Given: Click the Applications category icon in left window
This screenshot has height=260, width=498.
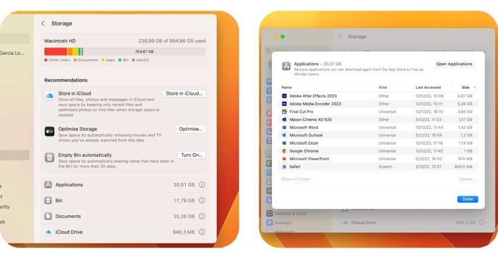Looking at the screenshot, I should point(48,185).
